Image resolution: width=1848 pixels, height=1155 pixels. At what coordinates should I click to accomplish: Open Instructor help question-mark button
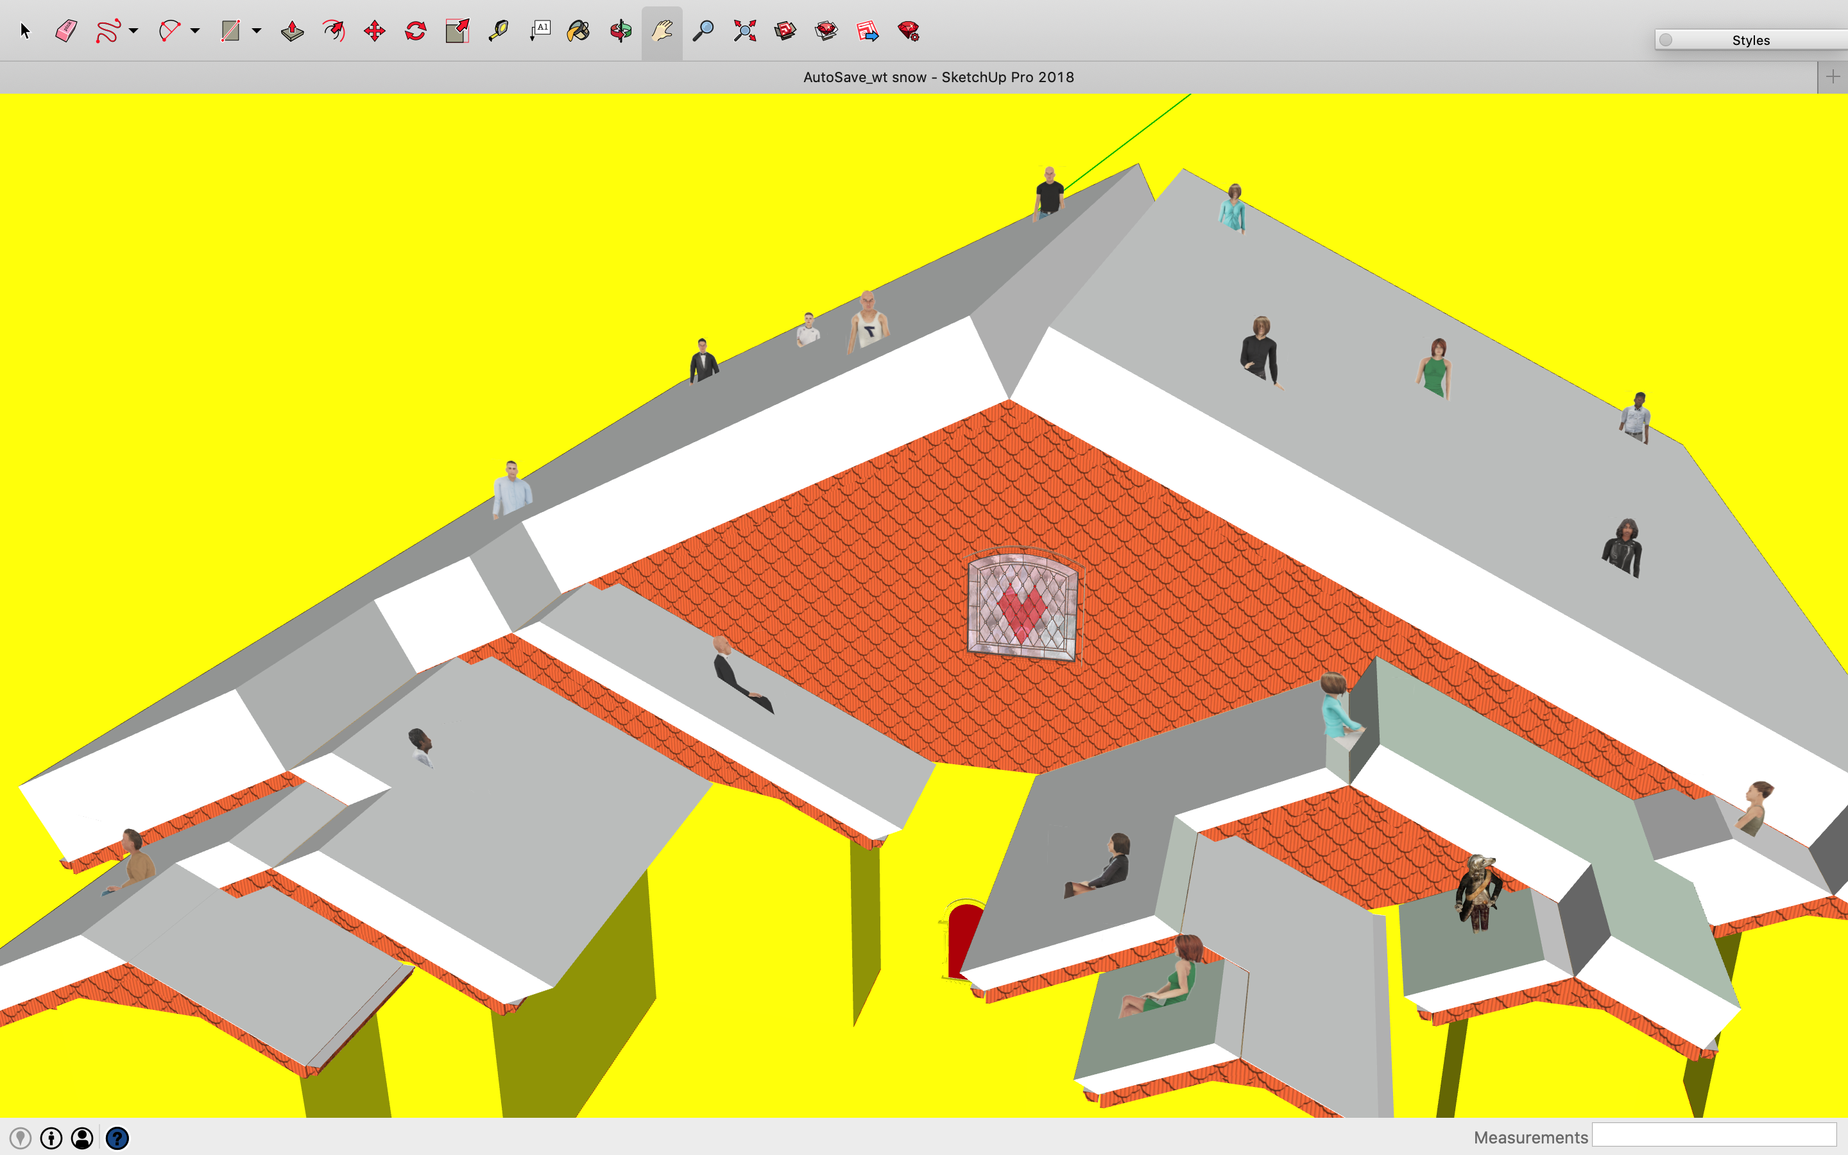click(x=117, y=1138)
